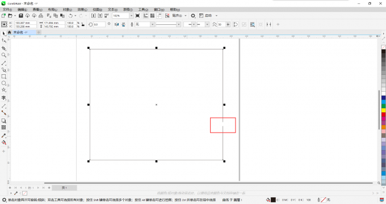The height and width of the screenshot is (204, 386).
Task: Expand the zoom level dropdown
Action: (131, 16)
